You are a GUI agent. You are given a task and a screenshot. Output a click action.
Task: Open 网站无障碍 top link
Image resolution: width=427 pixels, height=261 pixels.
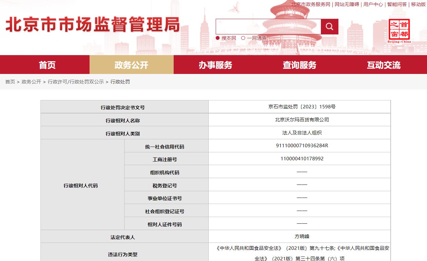click(x=347, y=4)
